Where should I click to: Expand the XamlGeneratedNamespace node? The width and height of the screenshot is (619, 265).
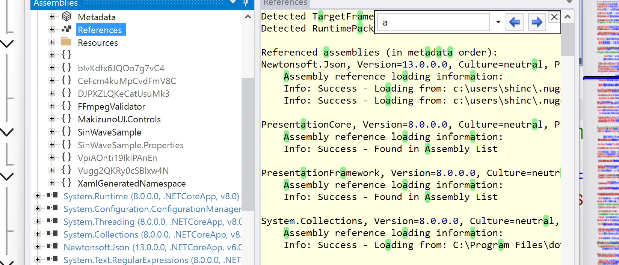coord(52,183)
